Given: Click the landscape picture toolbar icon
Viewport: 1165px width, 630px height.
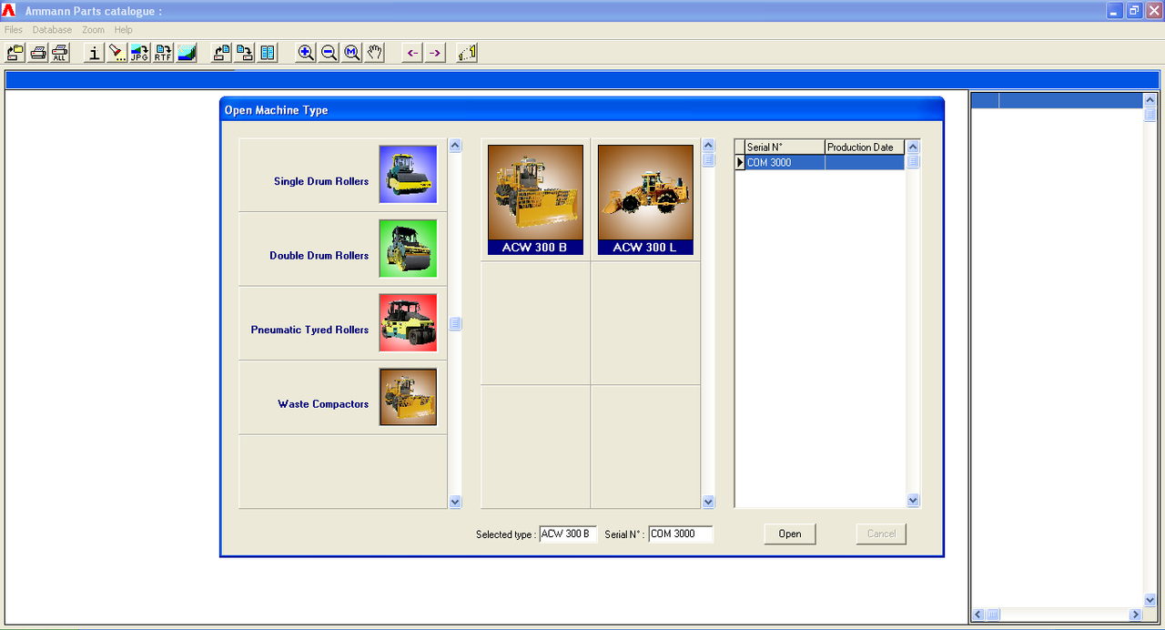Looking at the screenshot, I should 187,53.
